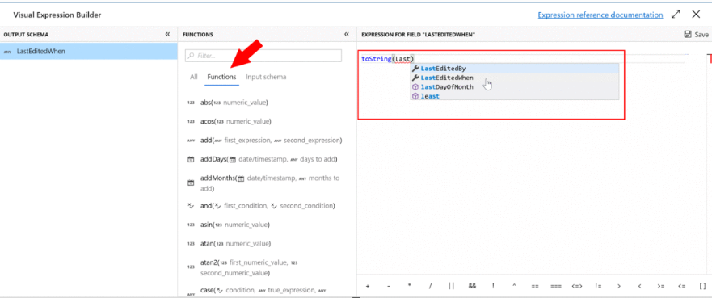Insert the ^ caret operator
712x298 pixels.
(514, 286)
